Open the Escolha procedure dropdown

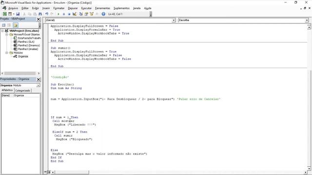(x=307, y=20)
